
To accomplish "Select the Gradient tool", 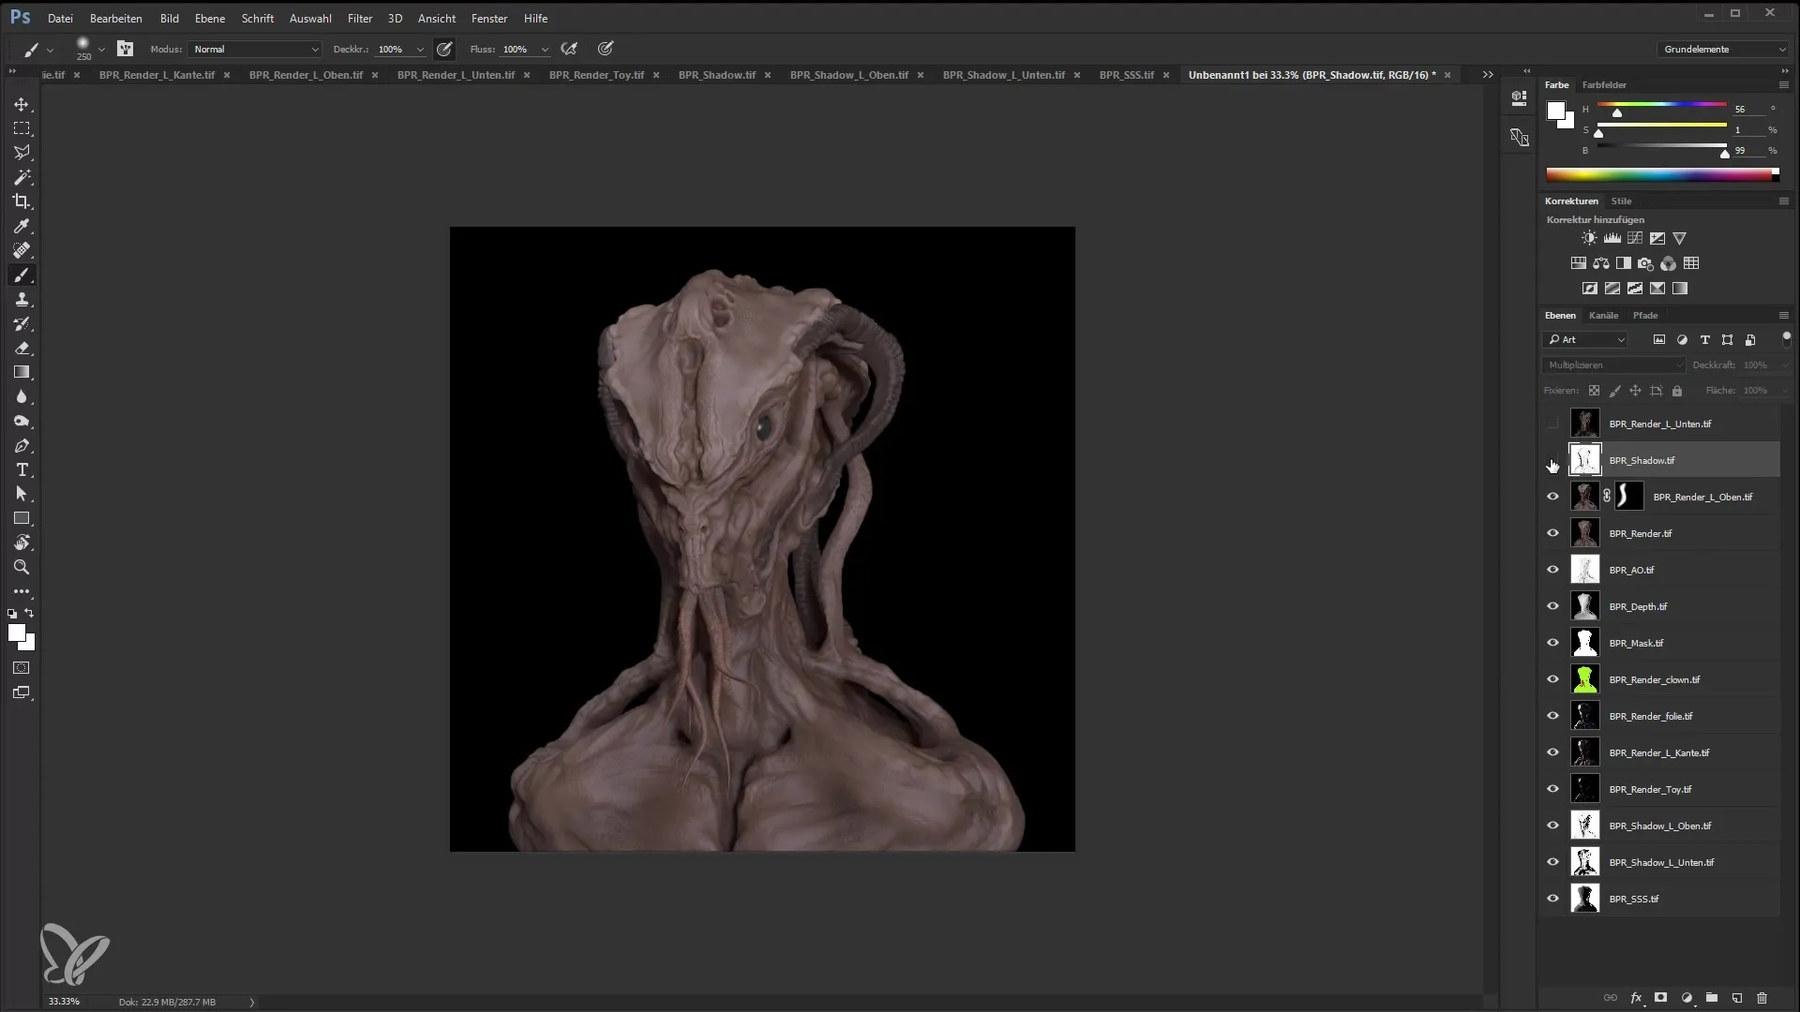I will (x=22, y=373).
